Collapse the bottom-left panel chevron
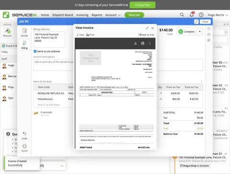Image resolution: width=230 pixels, height=174 pixels. pos(62,166)
